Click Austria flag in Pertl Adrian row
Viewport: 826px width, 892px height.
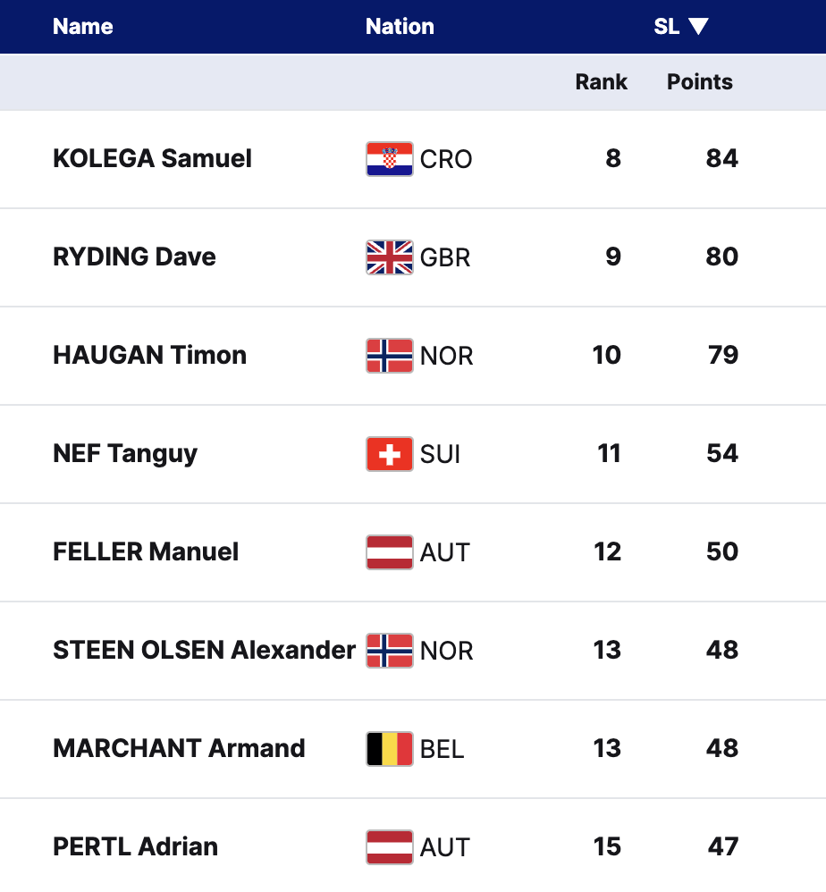[x=389, y=847]
